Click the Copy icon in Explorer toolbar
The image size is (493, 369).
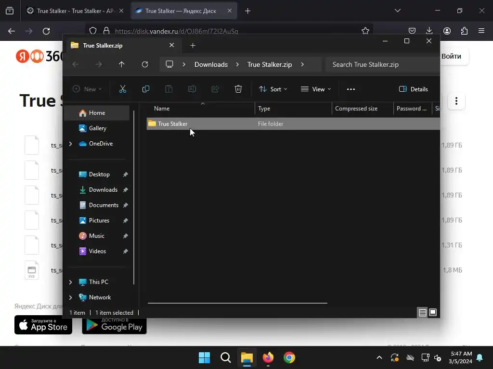pos(145,89)
